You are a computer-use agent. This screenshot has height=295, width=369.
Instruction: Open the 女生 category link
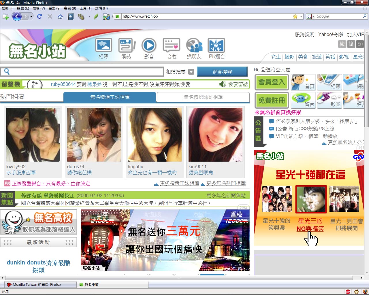(276, 57)
